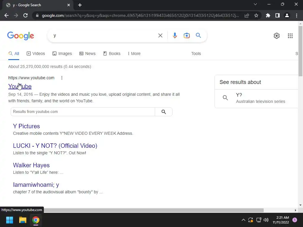
Task: Click the horizontal scrollbar right arrow
Action: (296, 210)
